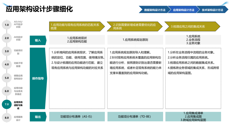Click text 2.针对现有应用系统未覆盖的应用架构功
The width and height of the screenshot is (230, 129).
(x=135, y=58)
